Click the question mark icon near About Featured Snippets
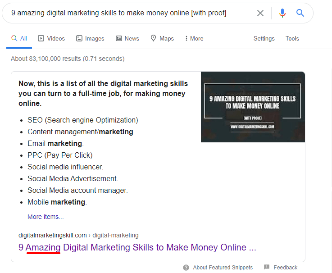Viewport: 332px width, 273px height. pos(186,268)
